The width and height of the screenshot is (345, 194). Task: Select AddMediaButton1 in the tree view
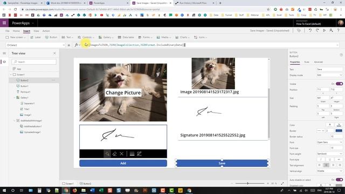[x=33, y=127]
